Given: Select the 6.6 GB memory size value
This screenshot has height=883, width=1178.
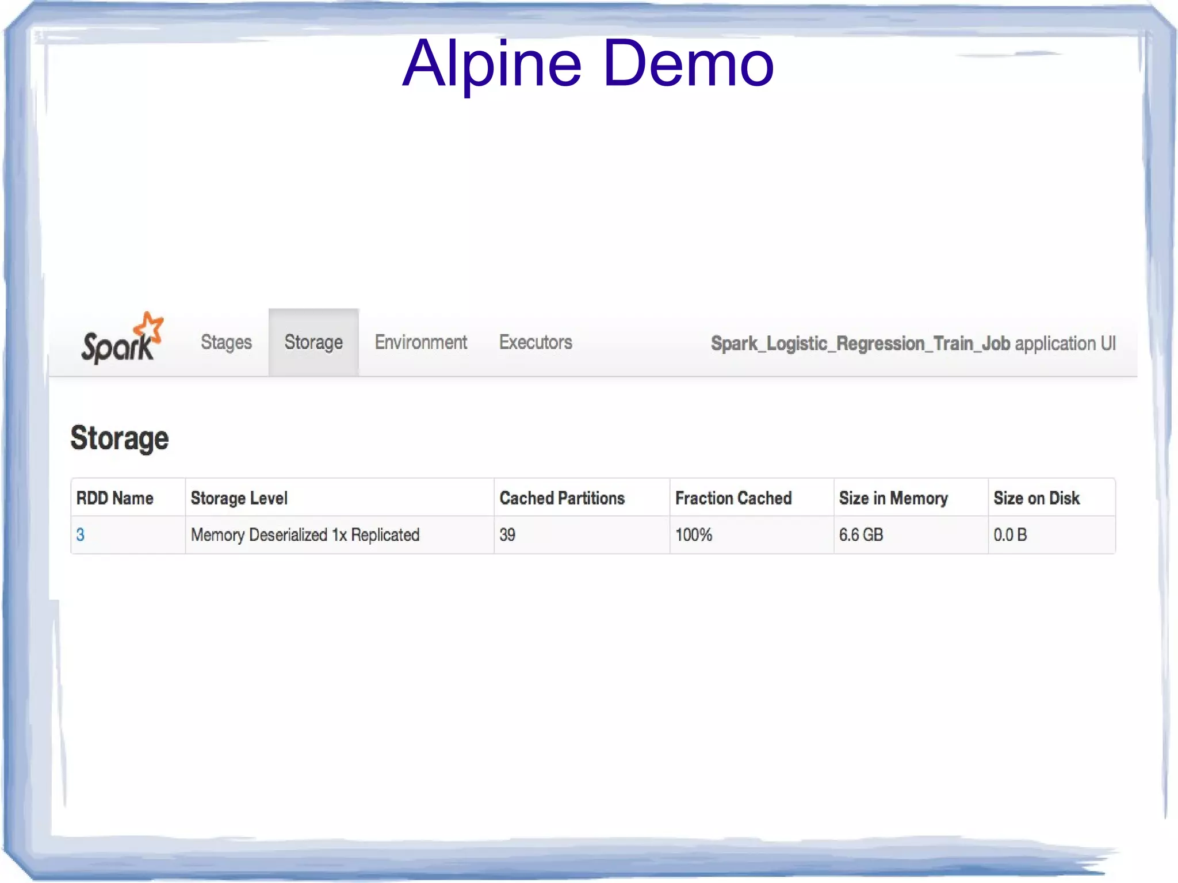Looking at the screenshot, I should point(860,535).
